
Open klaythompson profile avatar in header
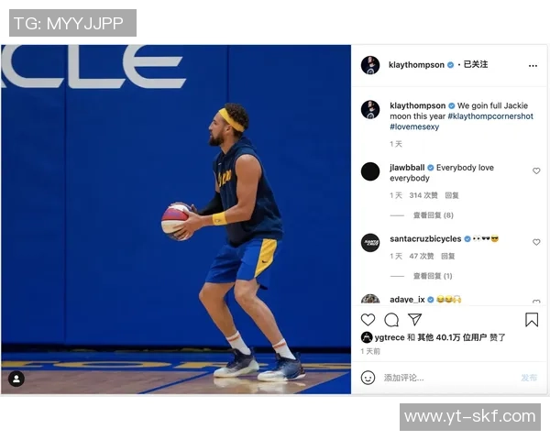370,65
